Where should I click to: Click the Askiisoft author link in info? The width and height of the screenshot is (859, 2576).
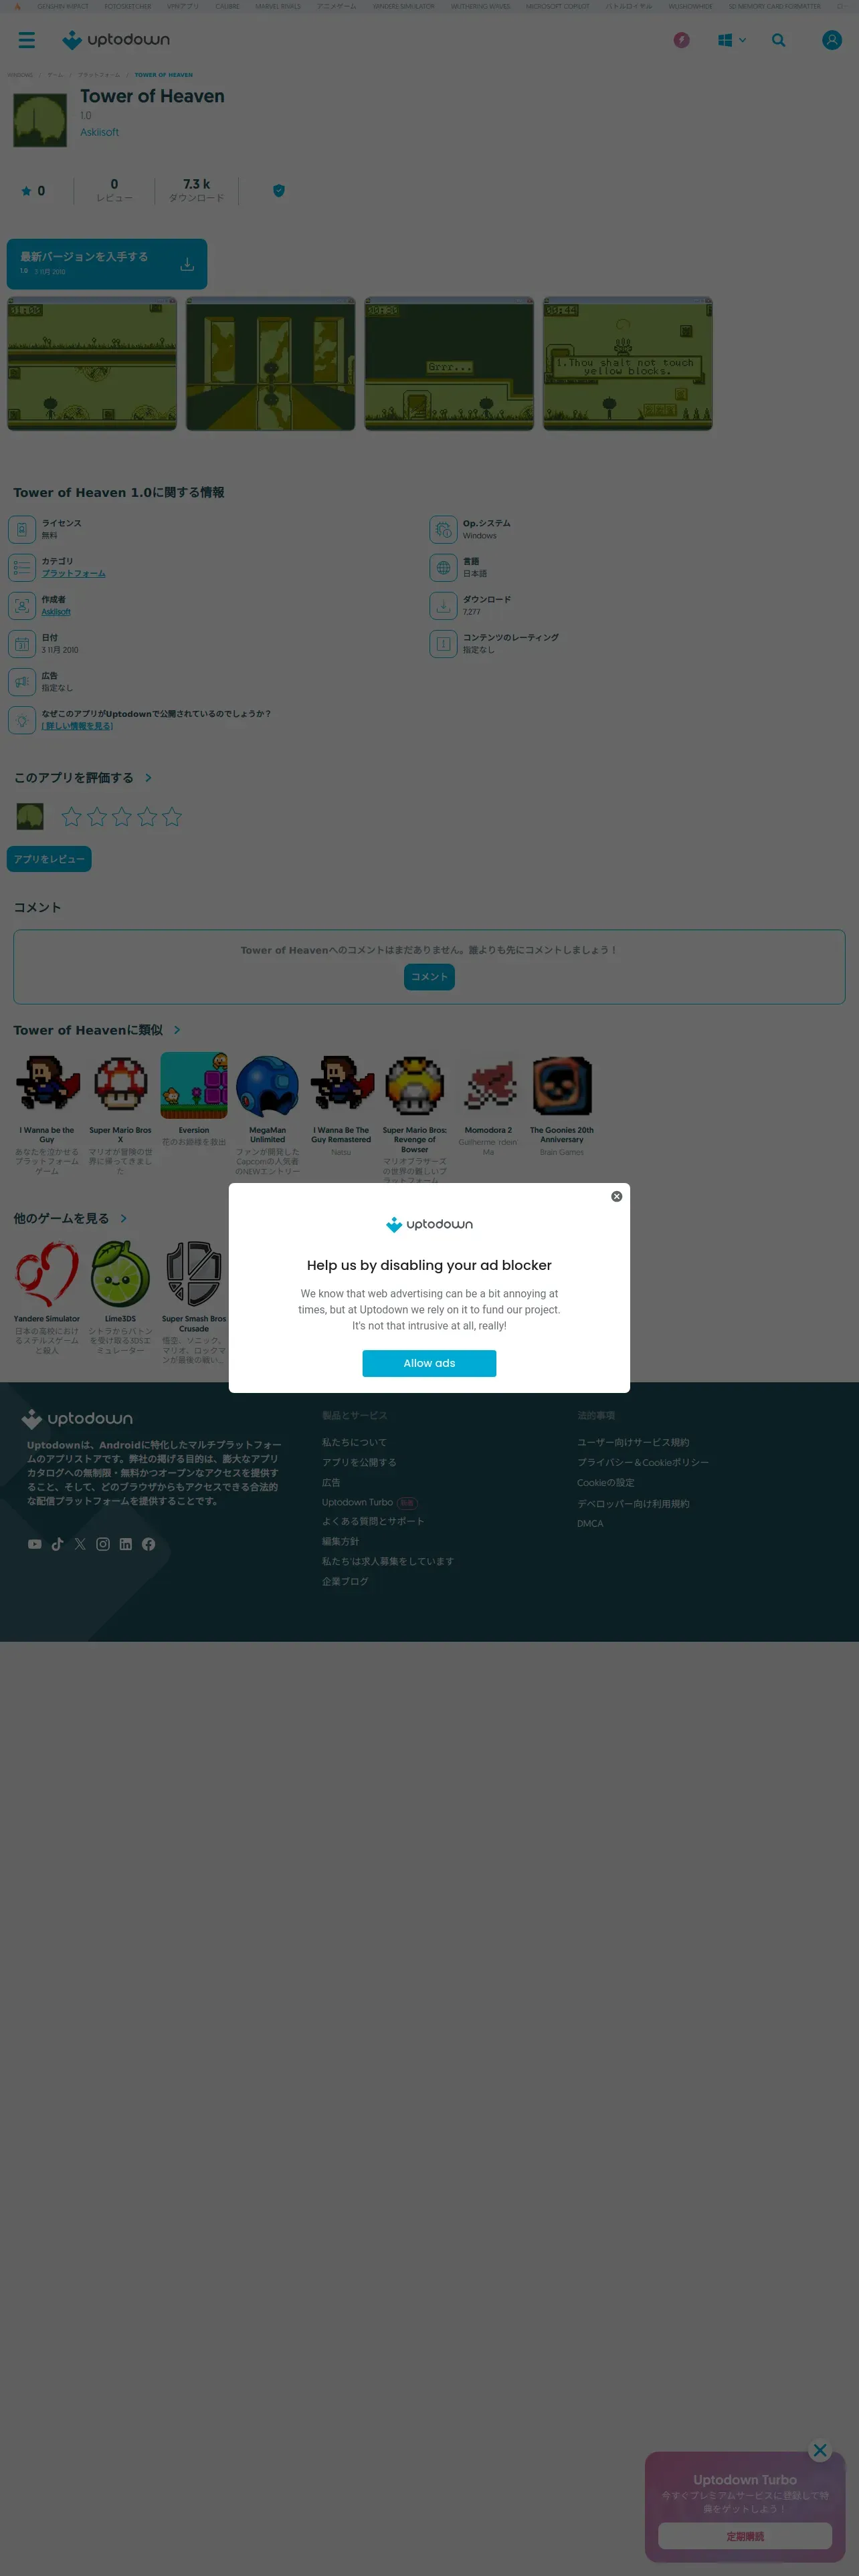[56, 611]
